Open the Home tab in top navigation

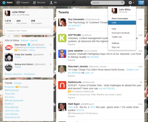pyautogui.click(x=7, y=2)
